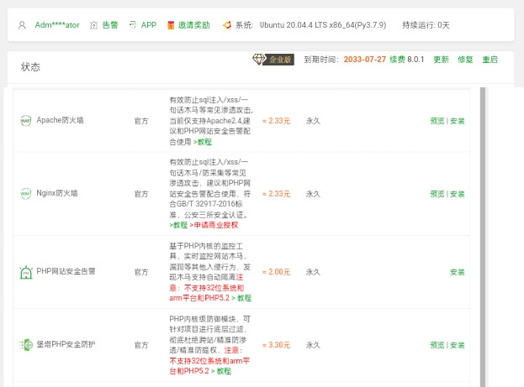Click the Apache防火墙 WAF shield icon
524x387 pixels.
point(25,120)
